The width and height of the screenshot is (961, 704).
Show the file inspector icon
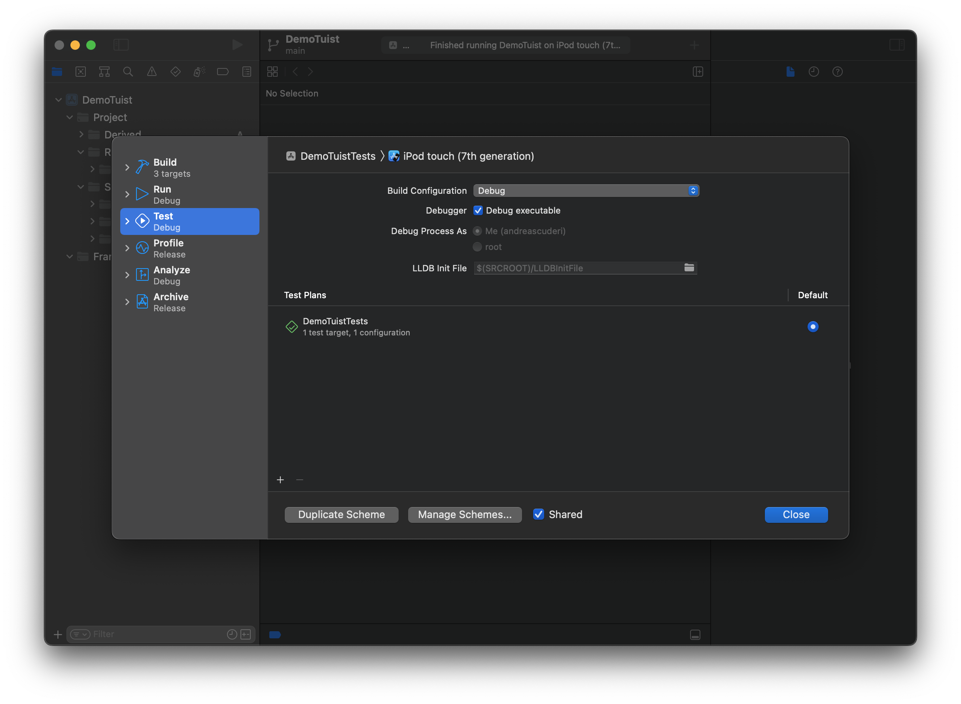point(790,72)
